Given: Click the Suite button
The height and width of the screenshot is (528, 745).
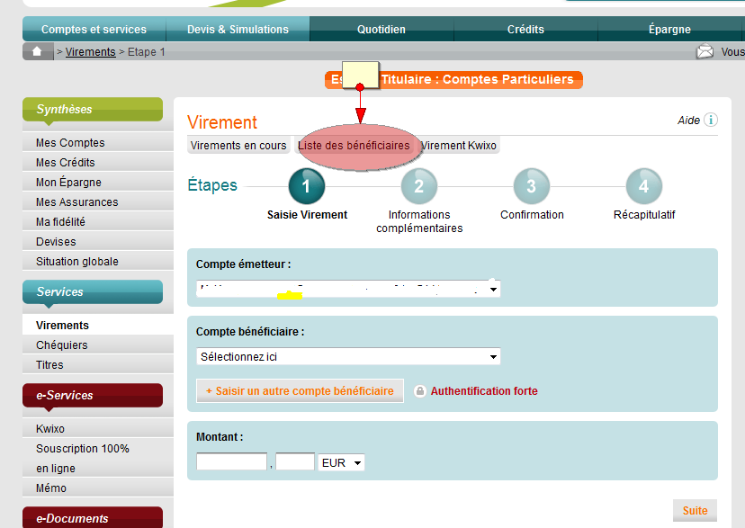Looking at the screenshot, I should tap(696, 510).
